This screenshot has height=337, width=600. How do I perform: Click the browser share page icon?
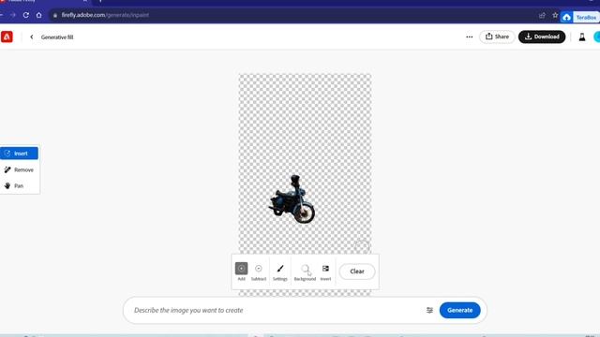[x=542, y=15]
